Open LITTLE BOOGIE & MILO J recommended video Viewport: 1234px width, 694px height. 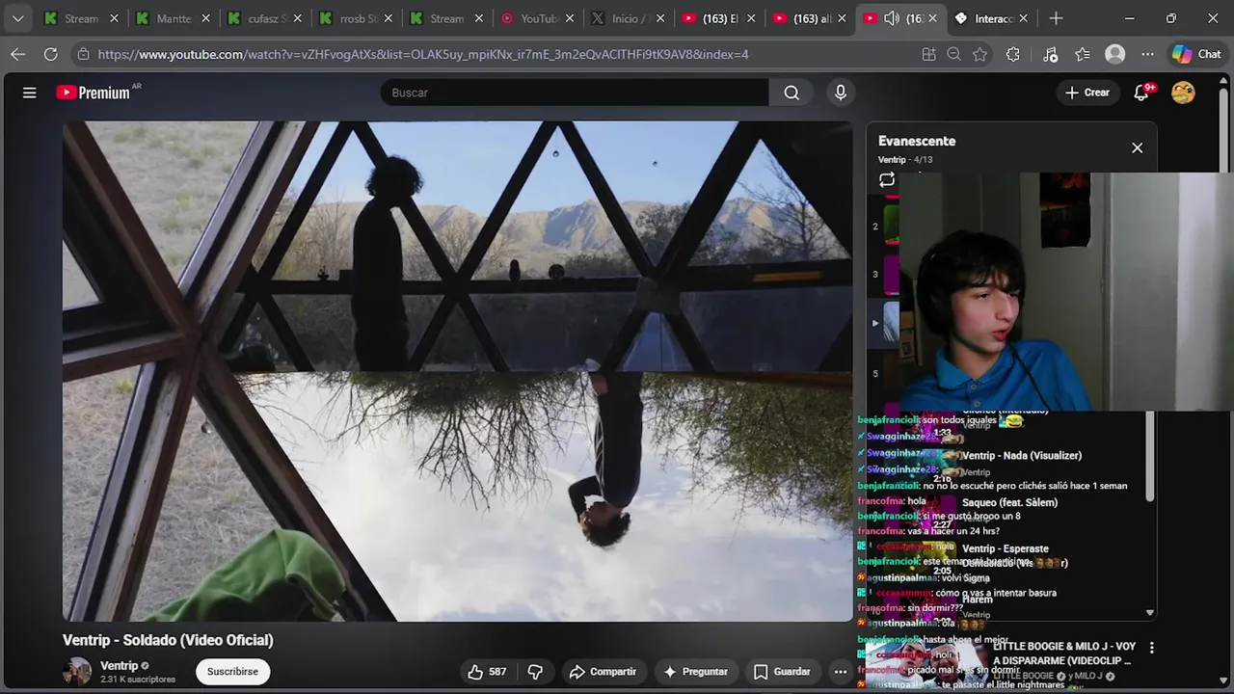click(1064, 654)
